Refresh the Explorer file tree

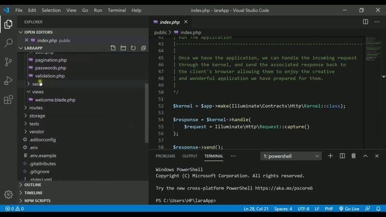pos(133,48)
